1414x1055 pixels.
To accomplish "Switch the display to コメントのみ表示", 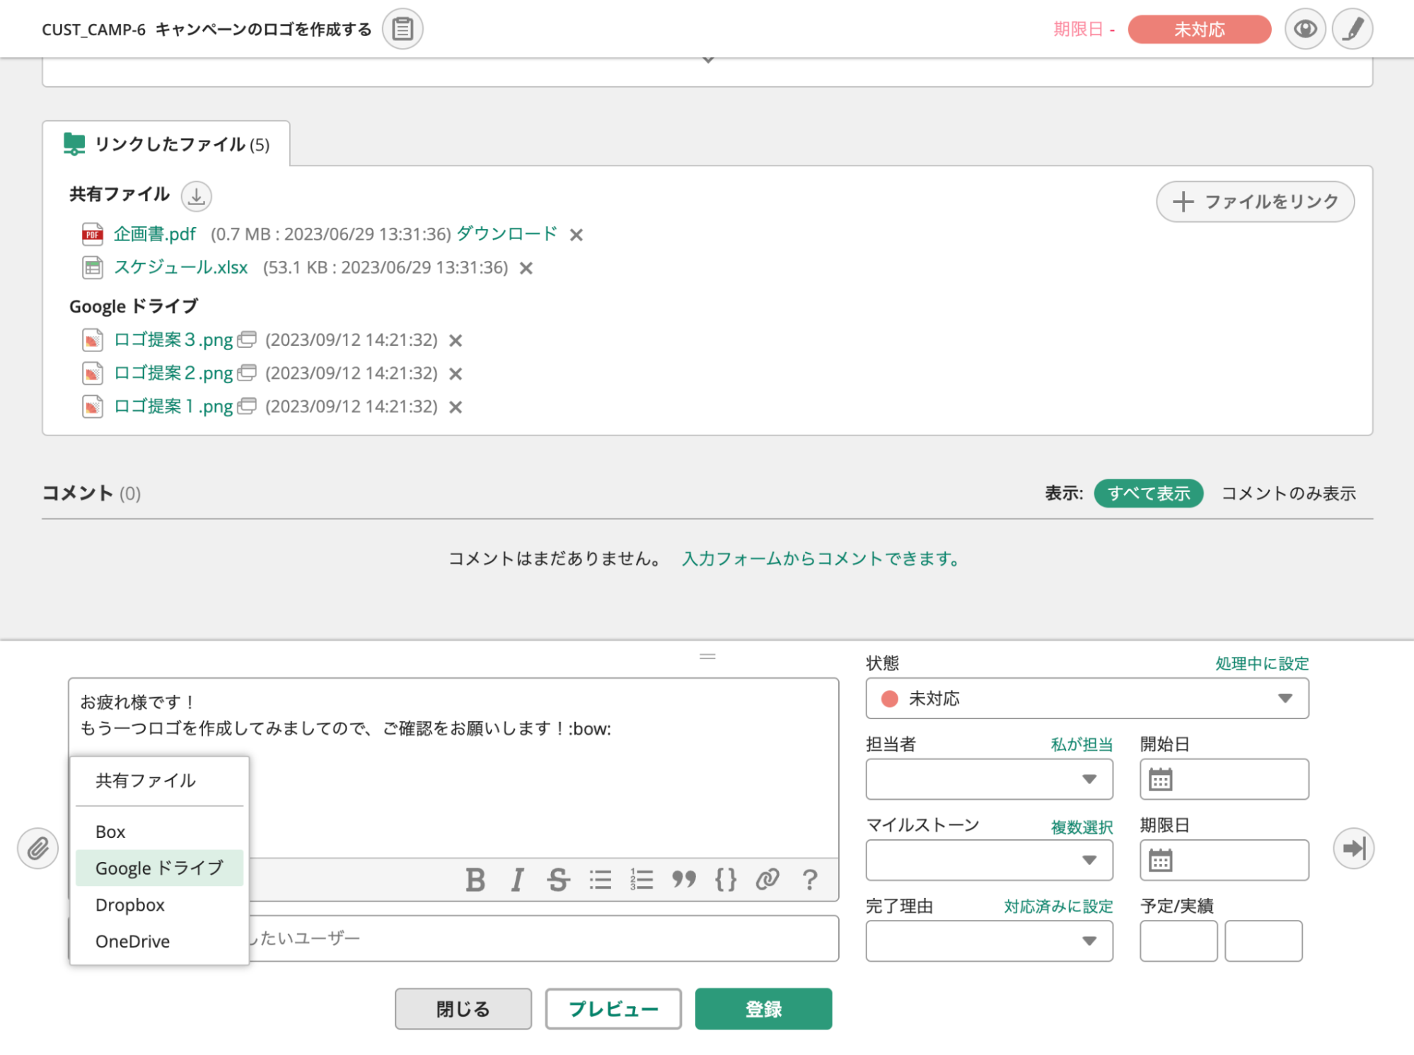I will (1288, 493).
